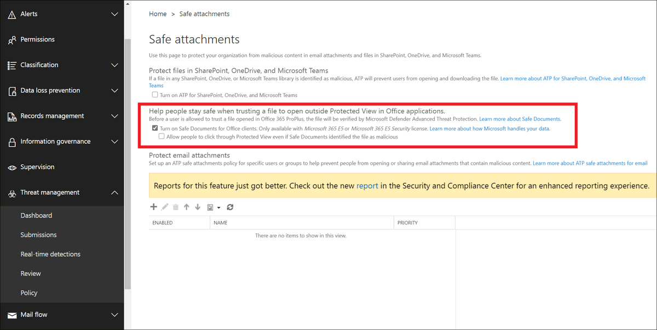Increase policy priority with up arrow
657x330 pixels.
[x=186, y=207]
